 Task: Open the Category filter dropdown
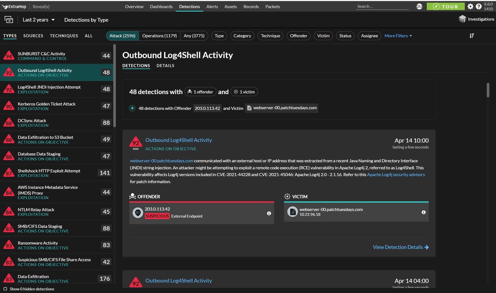click(x=242, y=36)
